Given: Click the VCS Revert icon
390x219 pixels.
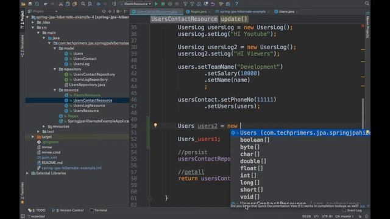Looking at the screenshot, I should [213, 4].
